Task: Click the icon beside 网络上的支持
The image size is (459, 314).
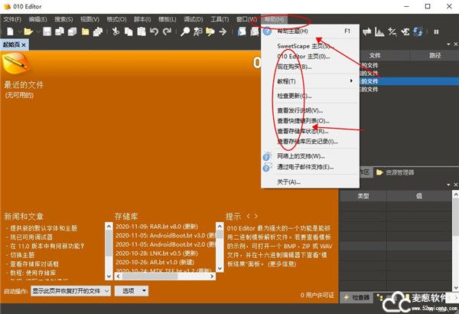Action: (267, 156)
